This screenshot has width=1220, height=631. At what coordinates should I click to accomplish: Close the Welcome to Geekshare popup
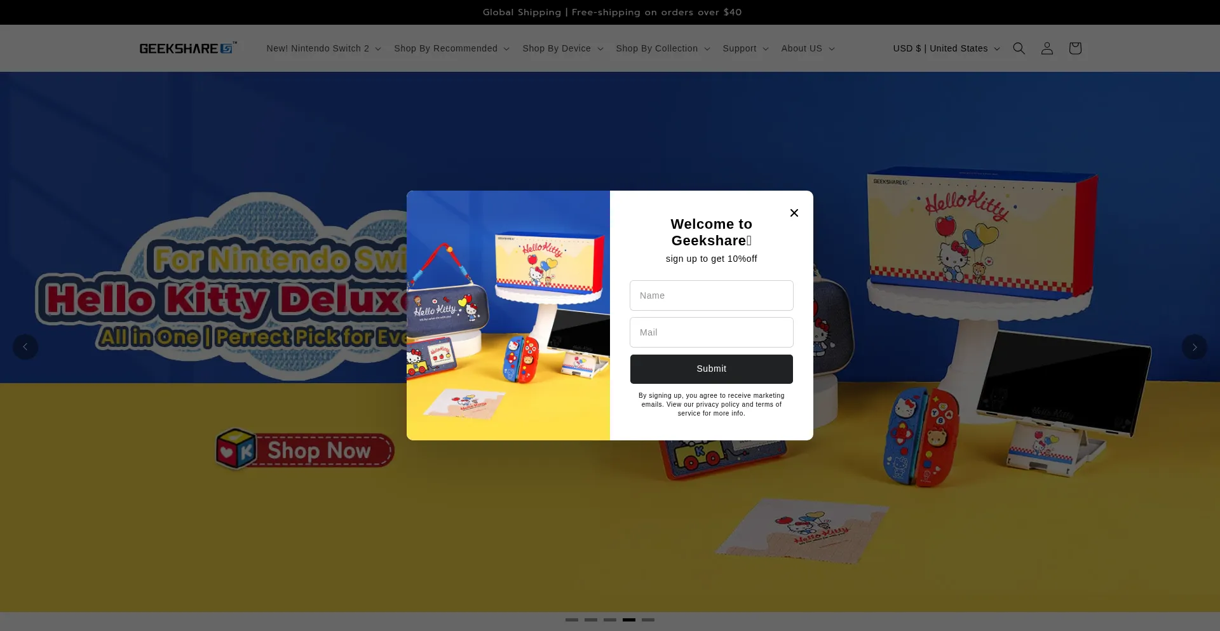point(794,213)
